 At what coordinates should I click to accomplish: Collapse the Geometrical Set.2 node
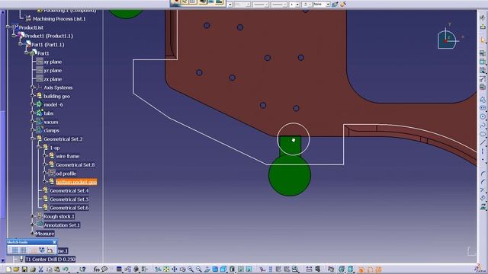(32, 139)
